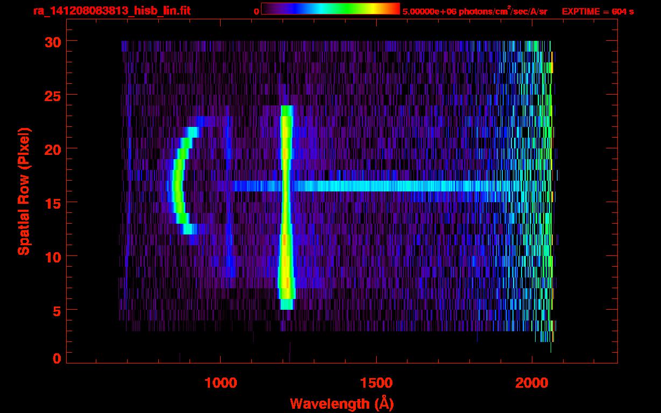Viewport: 661px width, 413px height.
Task: Click the EXPTIME = 604 s text
Action: pos(597,11)
